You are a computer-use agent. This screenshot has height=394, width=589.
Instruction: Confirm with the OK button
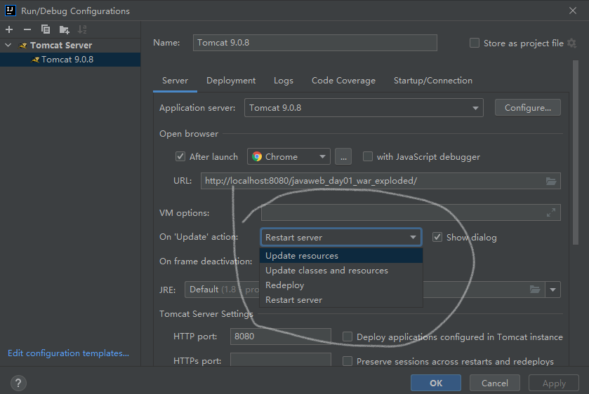436,383
